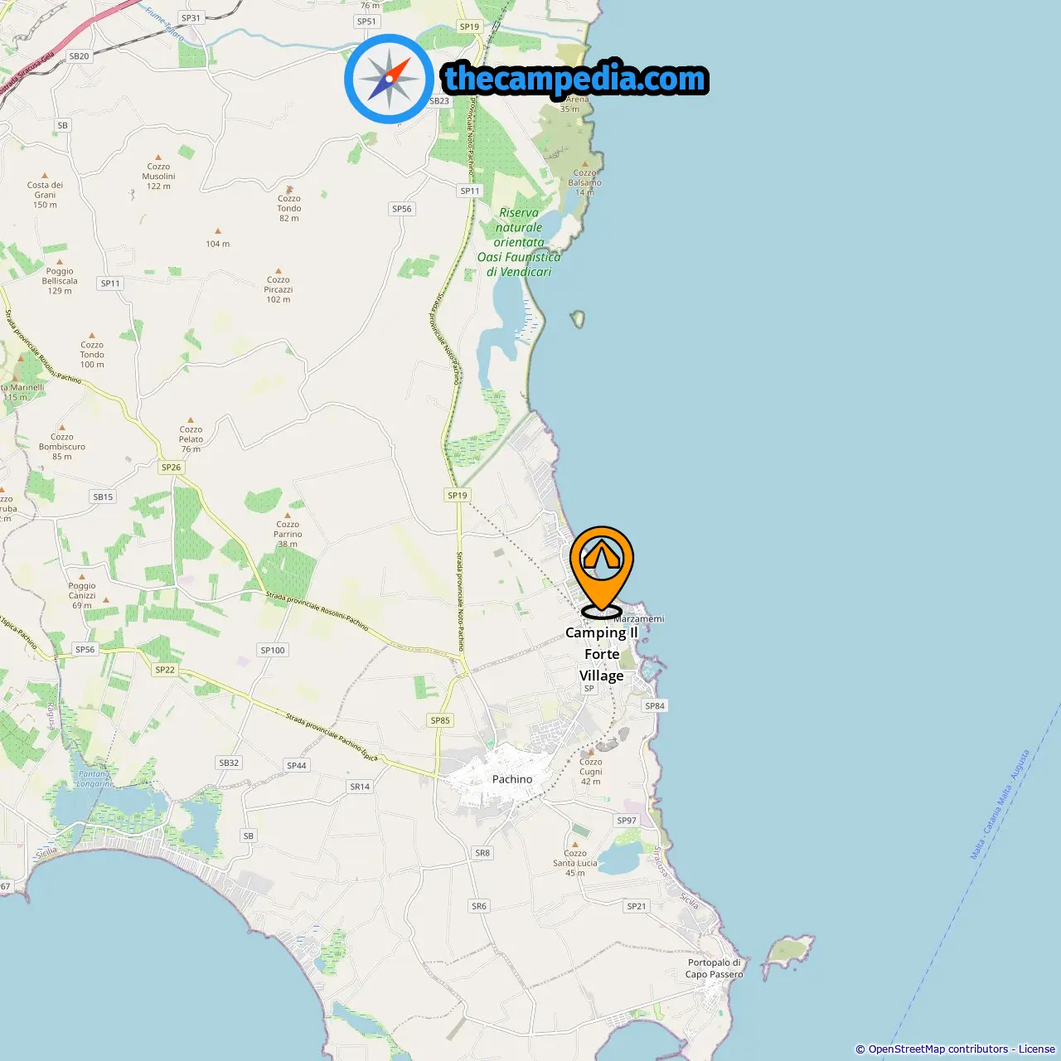The width and height of the screenshot is (1061, 1061).
Task: Click the Marzamemi place label
Action: (639, 618)
